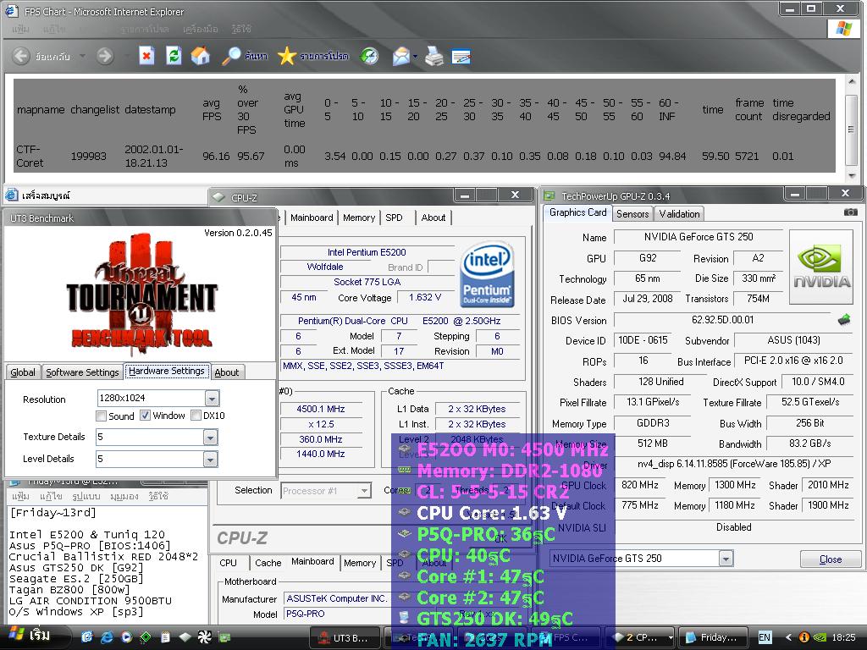
Task: Switch to Sensors tab in GPU-Z
Action: 632,214
